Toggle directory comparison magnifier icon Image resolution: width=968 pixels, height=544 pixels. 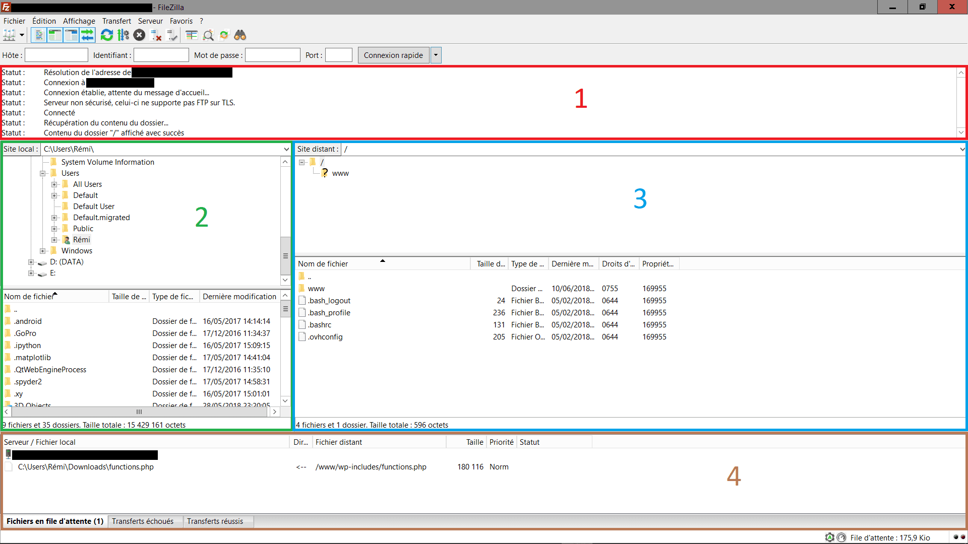pos(208,35)
